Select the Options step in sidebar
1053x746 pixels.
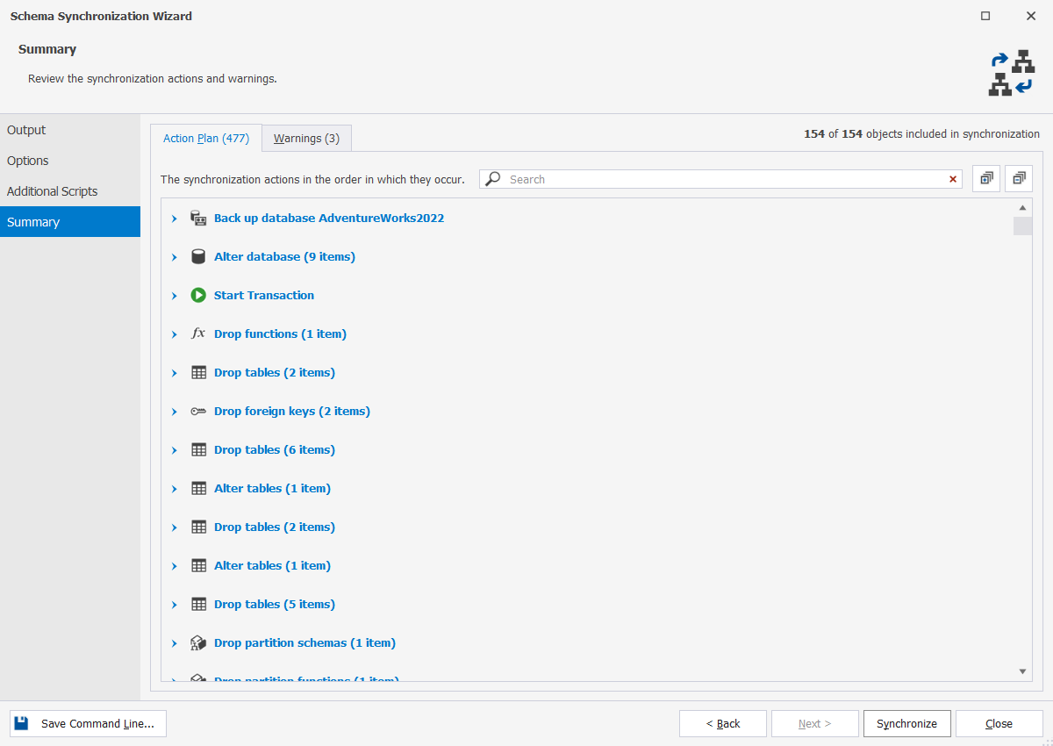(x=27, y=160)
